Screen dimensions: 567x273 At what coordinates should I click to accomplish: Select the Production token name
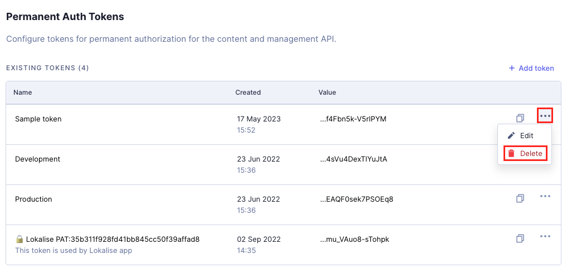tap(33, 199)
